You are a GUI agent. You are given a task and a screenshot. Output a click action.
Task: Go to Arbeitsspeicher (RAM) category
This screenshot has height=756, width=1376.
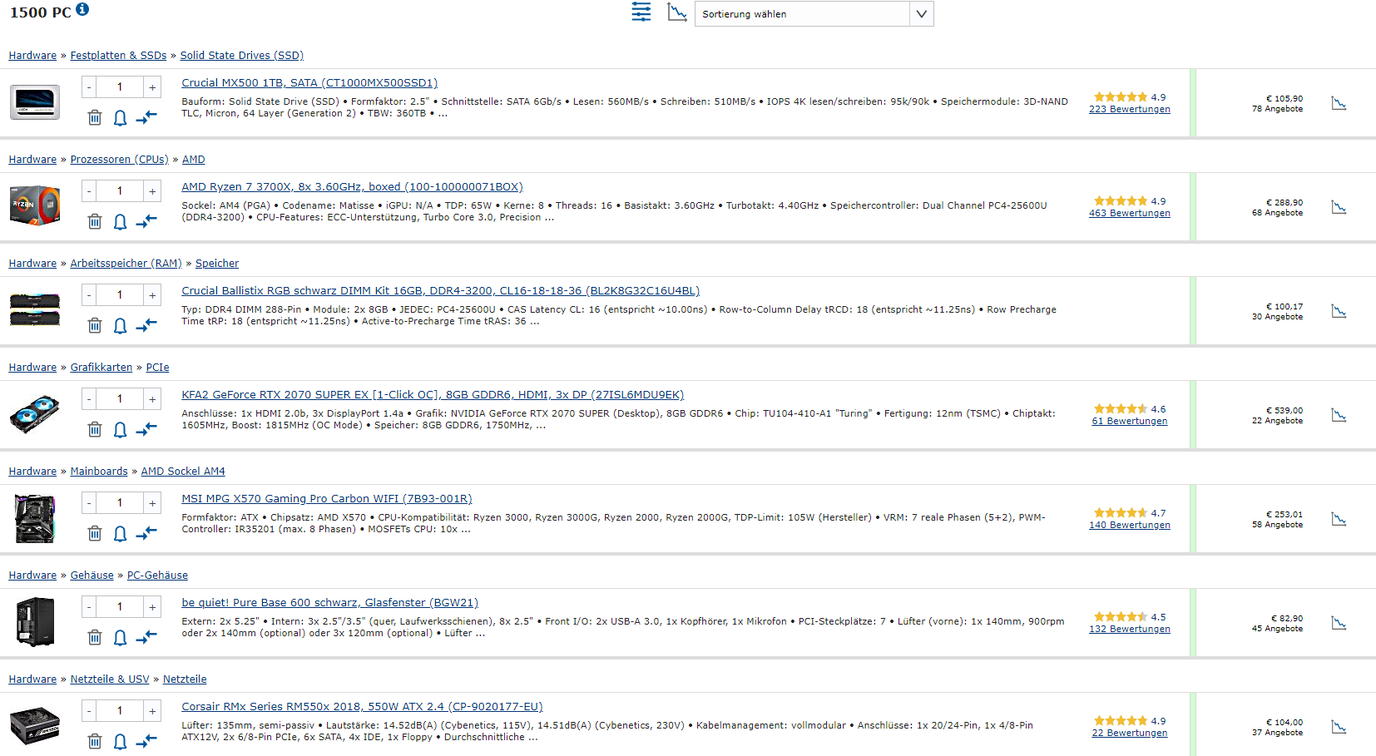pyautogui.click(x=126, y=263)
